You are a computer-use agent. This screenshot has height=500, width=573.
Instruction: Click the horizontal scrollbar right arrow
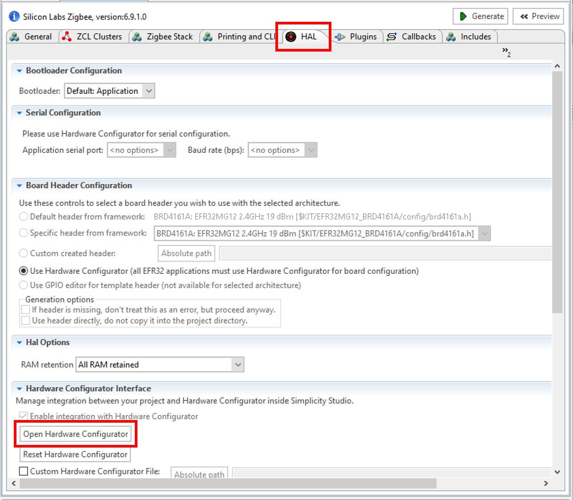(546, 484)
